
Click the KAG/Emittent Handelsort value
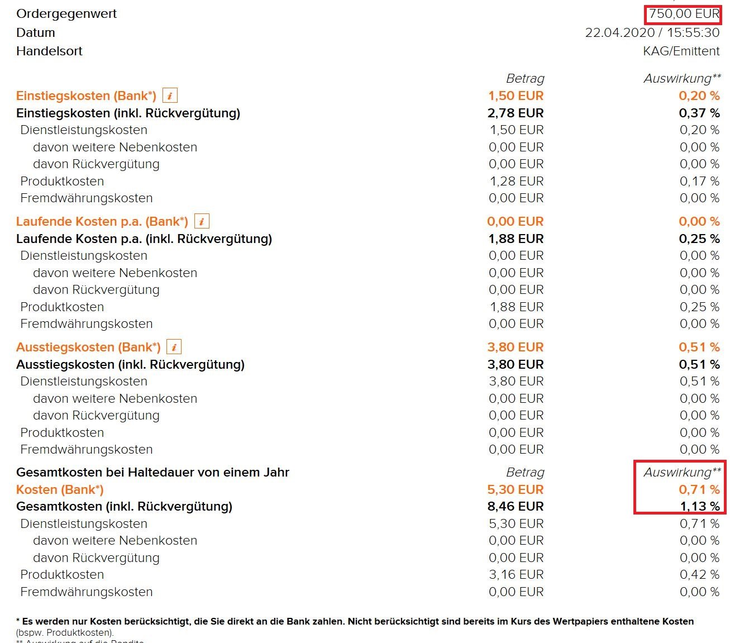coord(681,51)
